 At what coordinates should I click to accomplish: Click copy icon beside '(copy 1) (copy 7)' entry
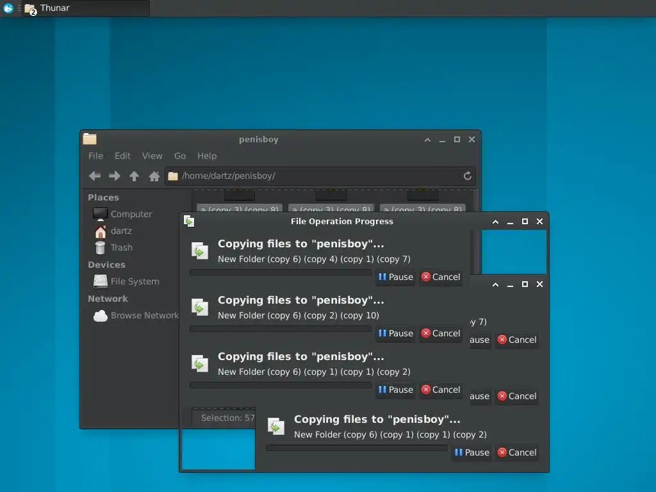200,250
